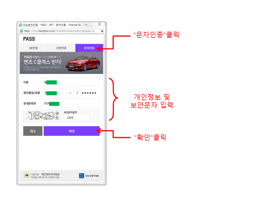Viewport: 274px width, 206px height.
Task: Click the NICE 평가정보 logo
Action: (89, 176)
